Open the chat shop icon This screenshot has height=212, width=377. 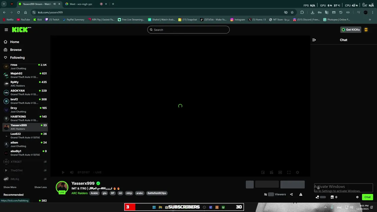(332, 197)
